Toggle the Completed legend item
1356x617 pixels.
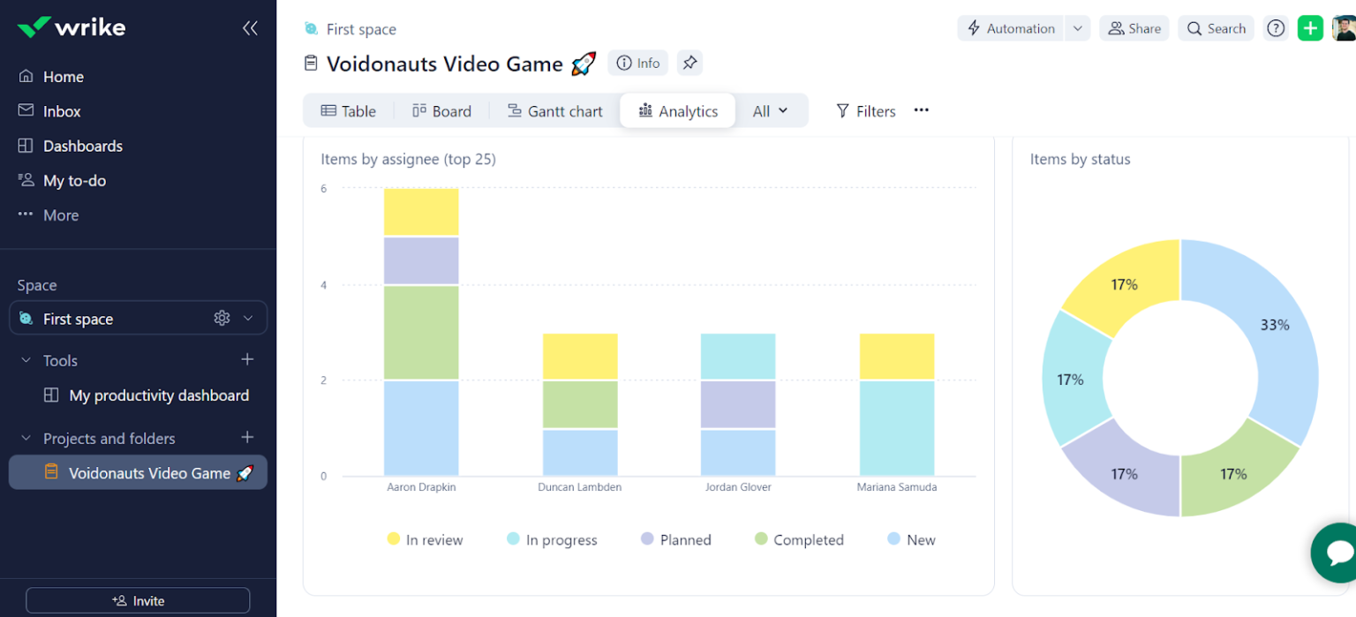point(798,539)
